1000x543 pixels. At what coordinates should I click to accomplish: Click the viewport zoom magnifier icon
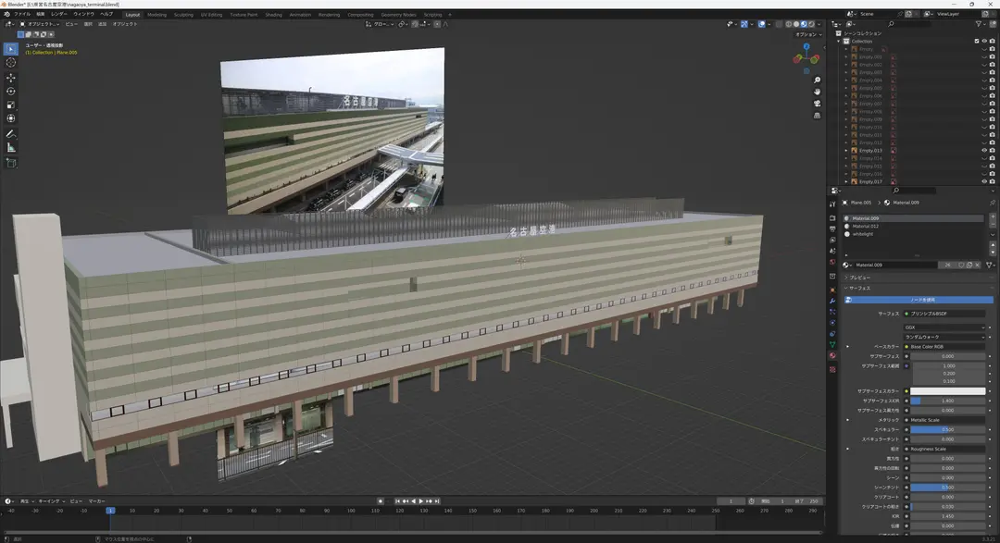pyautogui.click(x=817, y=80)
